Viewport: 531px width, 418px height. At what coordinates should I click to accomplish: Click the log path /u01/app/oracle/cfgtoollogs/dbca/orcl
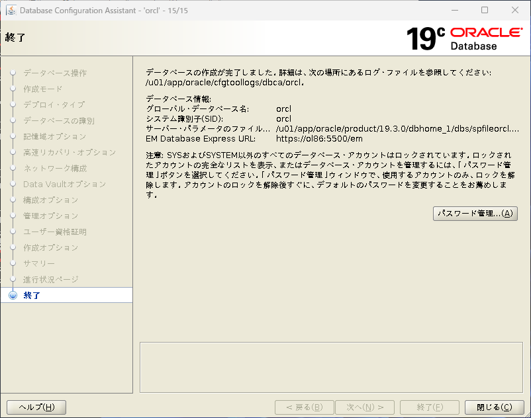coord(224,82)
